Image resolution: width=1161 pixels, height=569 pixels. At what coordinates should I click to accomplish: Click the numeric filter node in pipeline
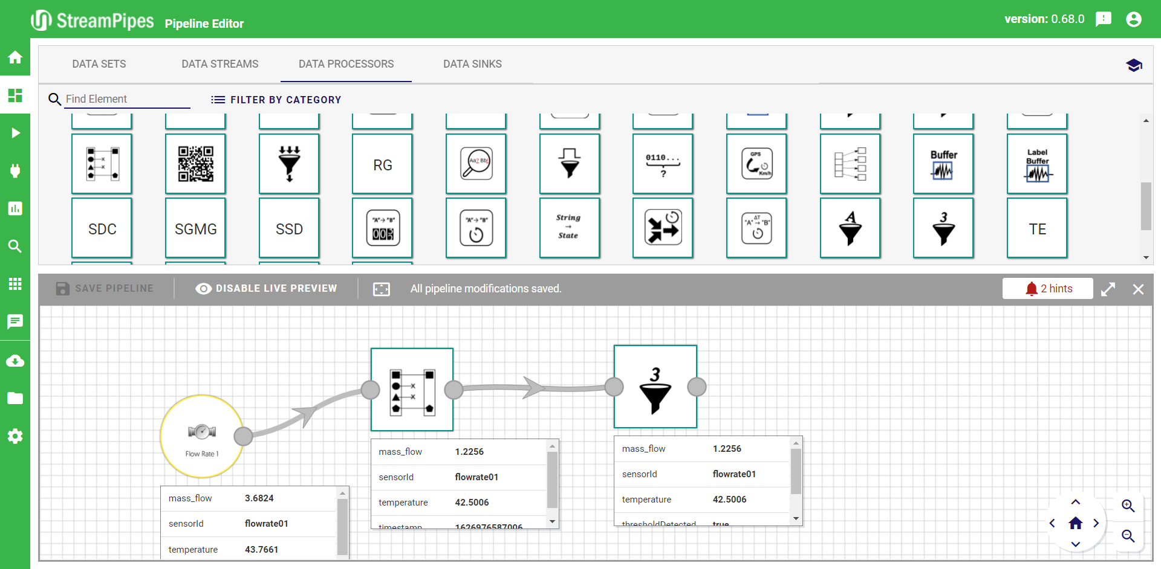click(x=655, y=387)
